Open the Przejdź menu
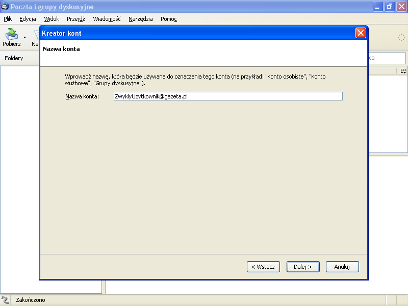This screenshot has width=408, height=306. coord(75,19)
